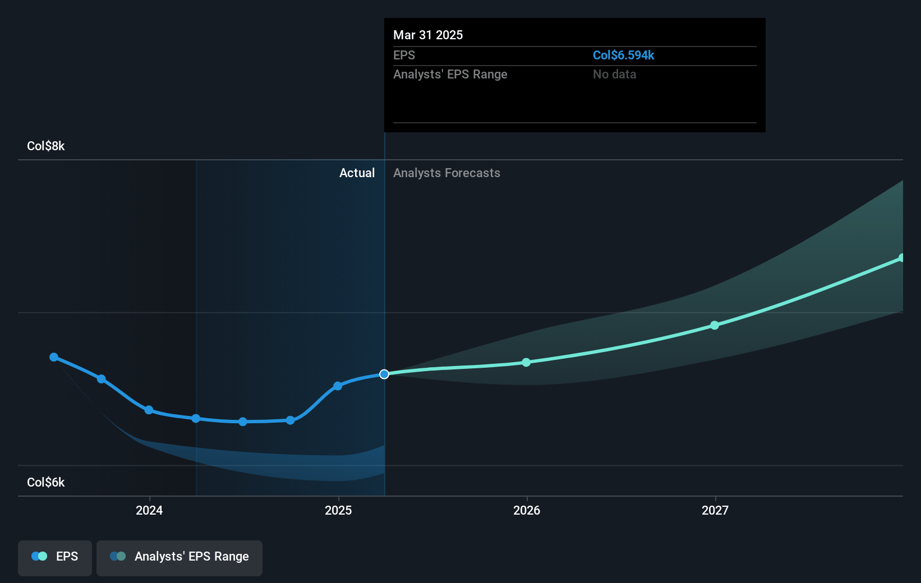Click the EPS row label in tooltip
The image size is (921, 583).
coord(404,55)
